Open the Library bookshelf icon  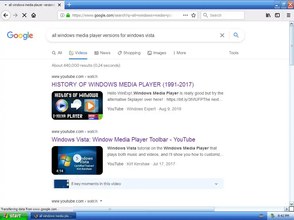268,15
